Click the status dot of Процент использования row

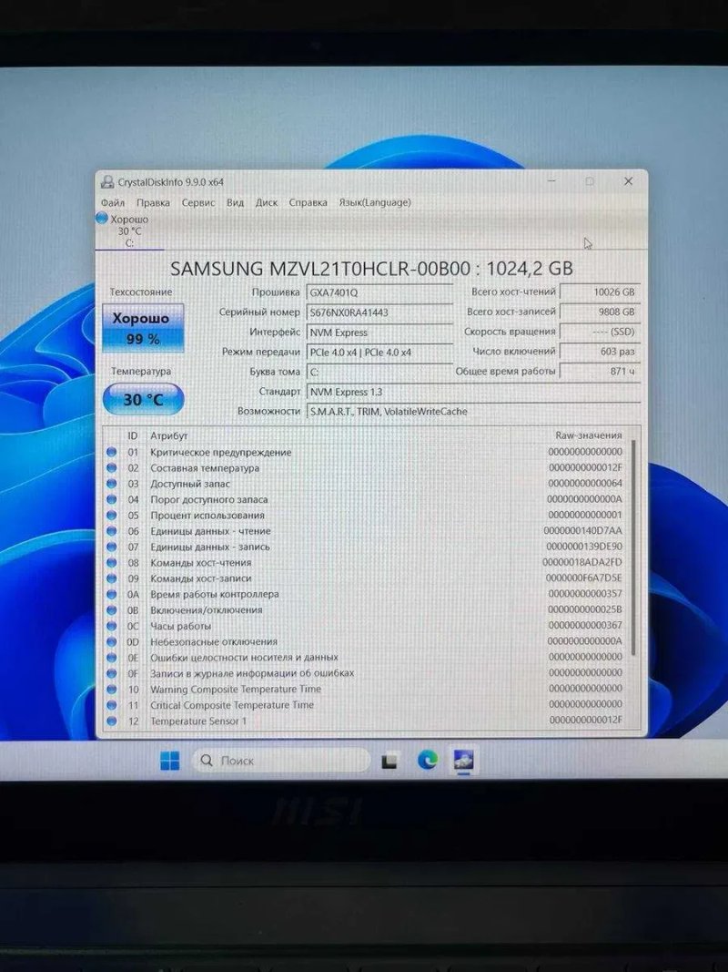pos(111,515)
